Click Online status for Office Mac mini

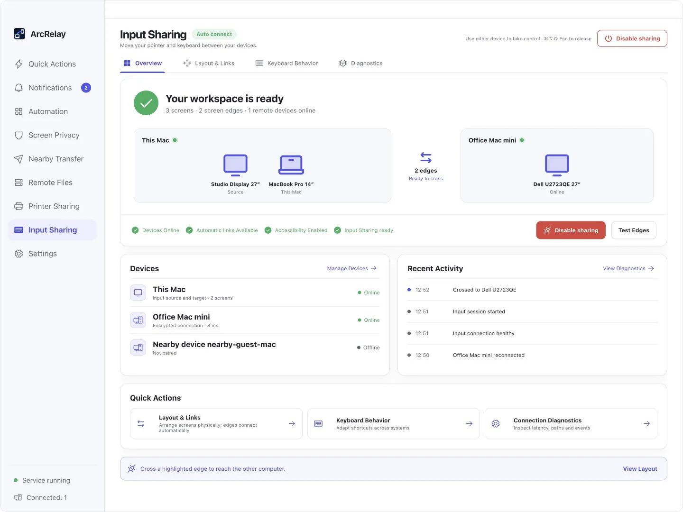[369, 320]
